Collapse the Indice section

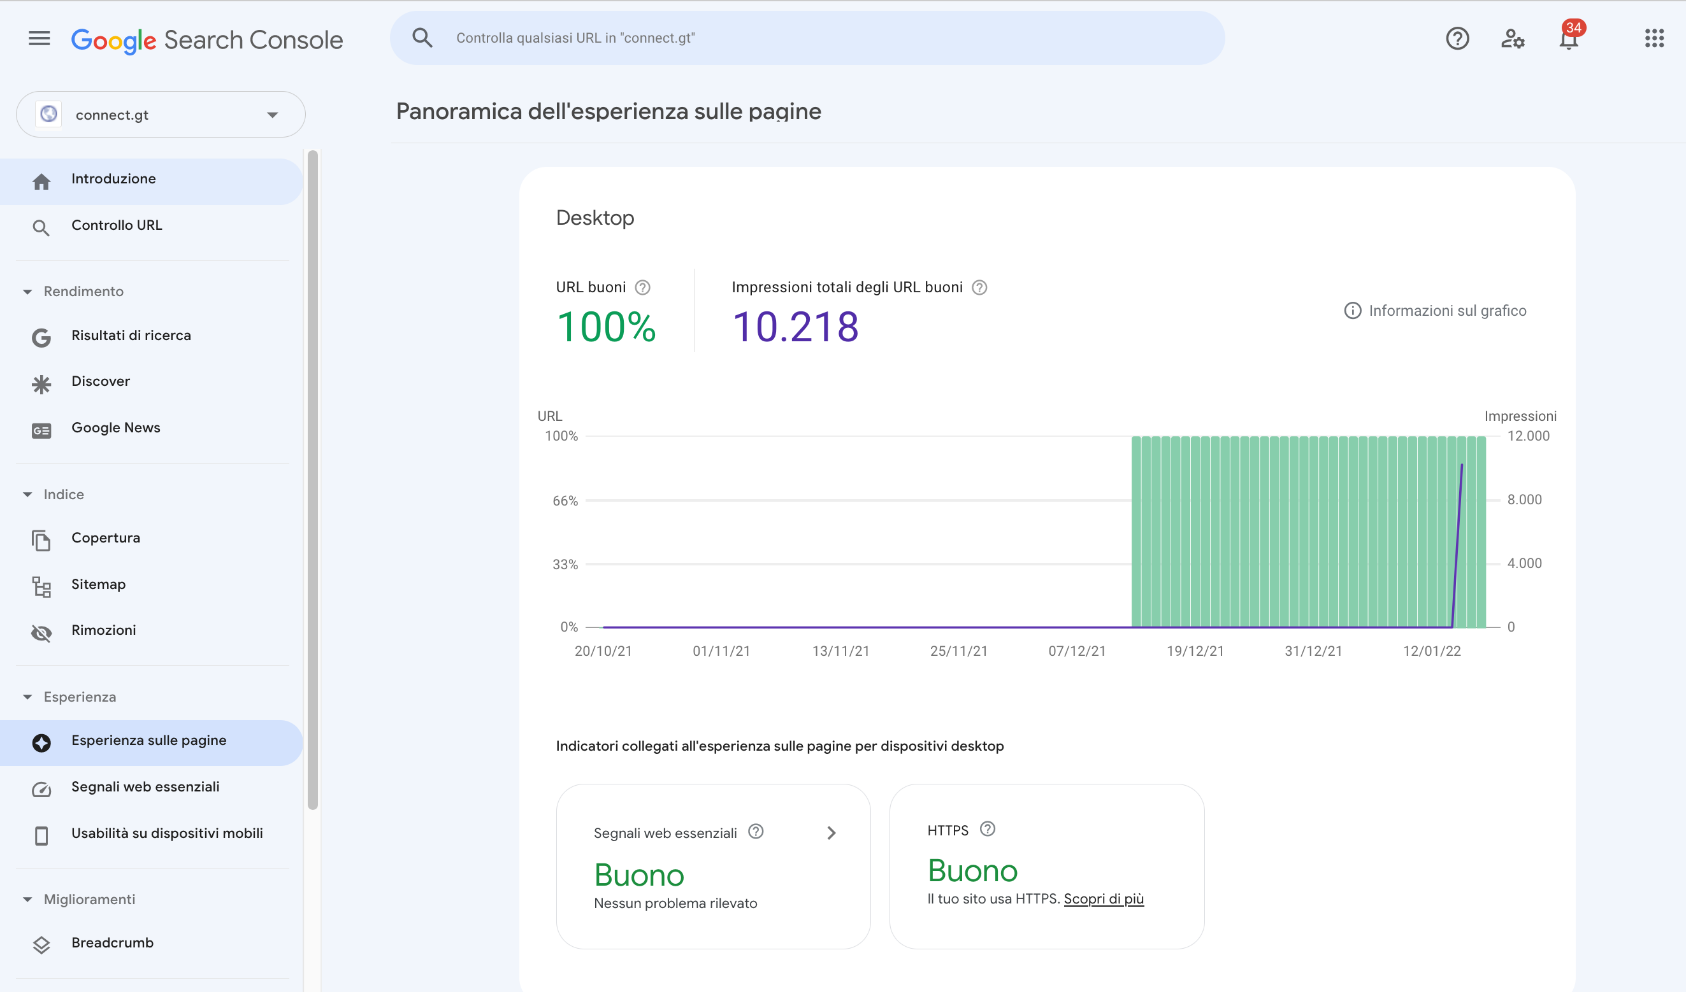[27, 495]
